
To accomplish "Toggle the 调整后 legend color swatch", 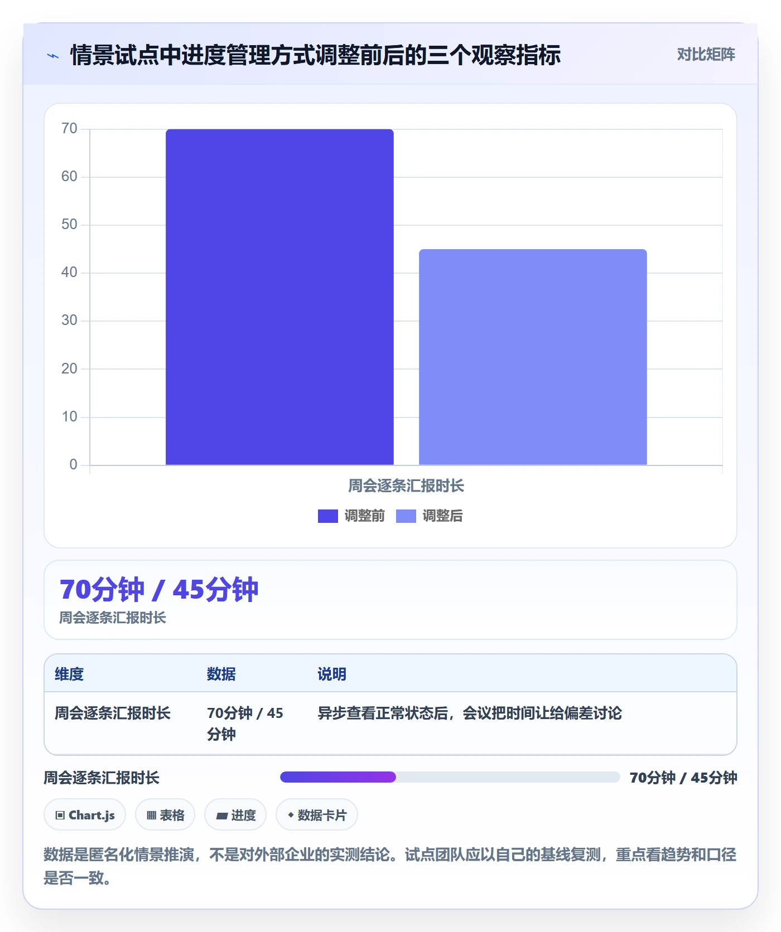I will coord(406,516).
